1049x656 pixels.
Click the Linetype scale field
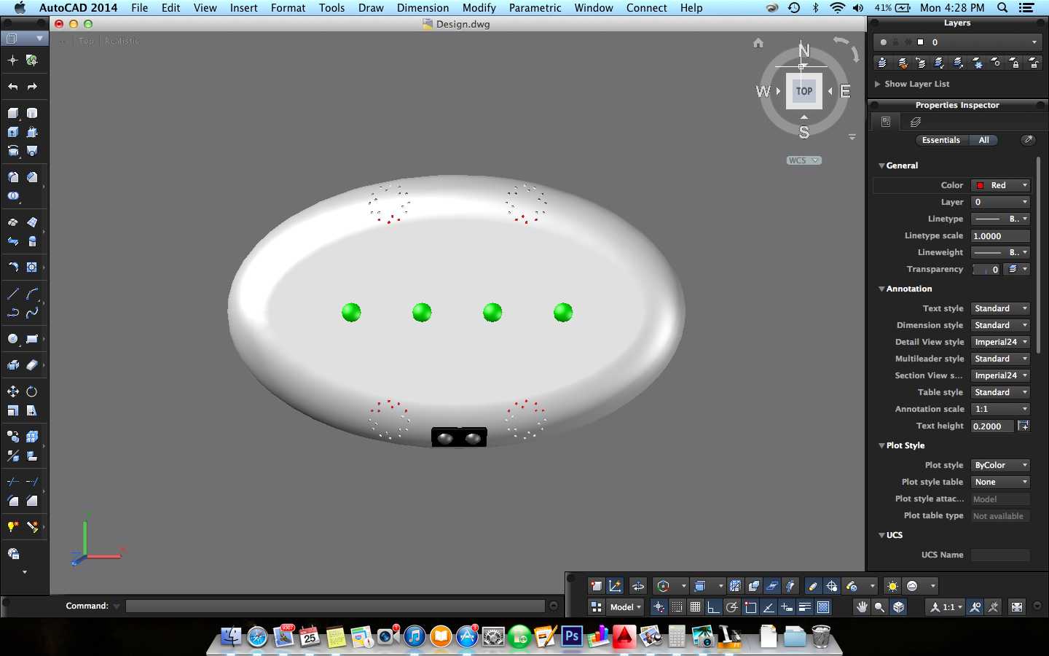[x=1001, y=235]
